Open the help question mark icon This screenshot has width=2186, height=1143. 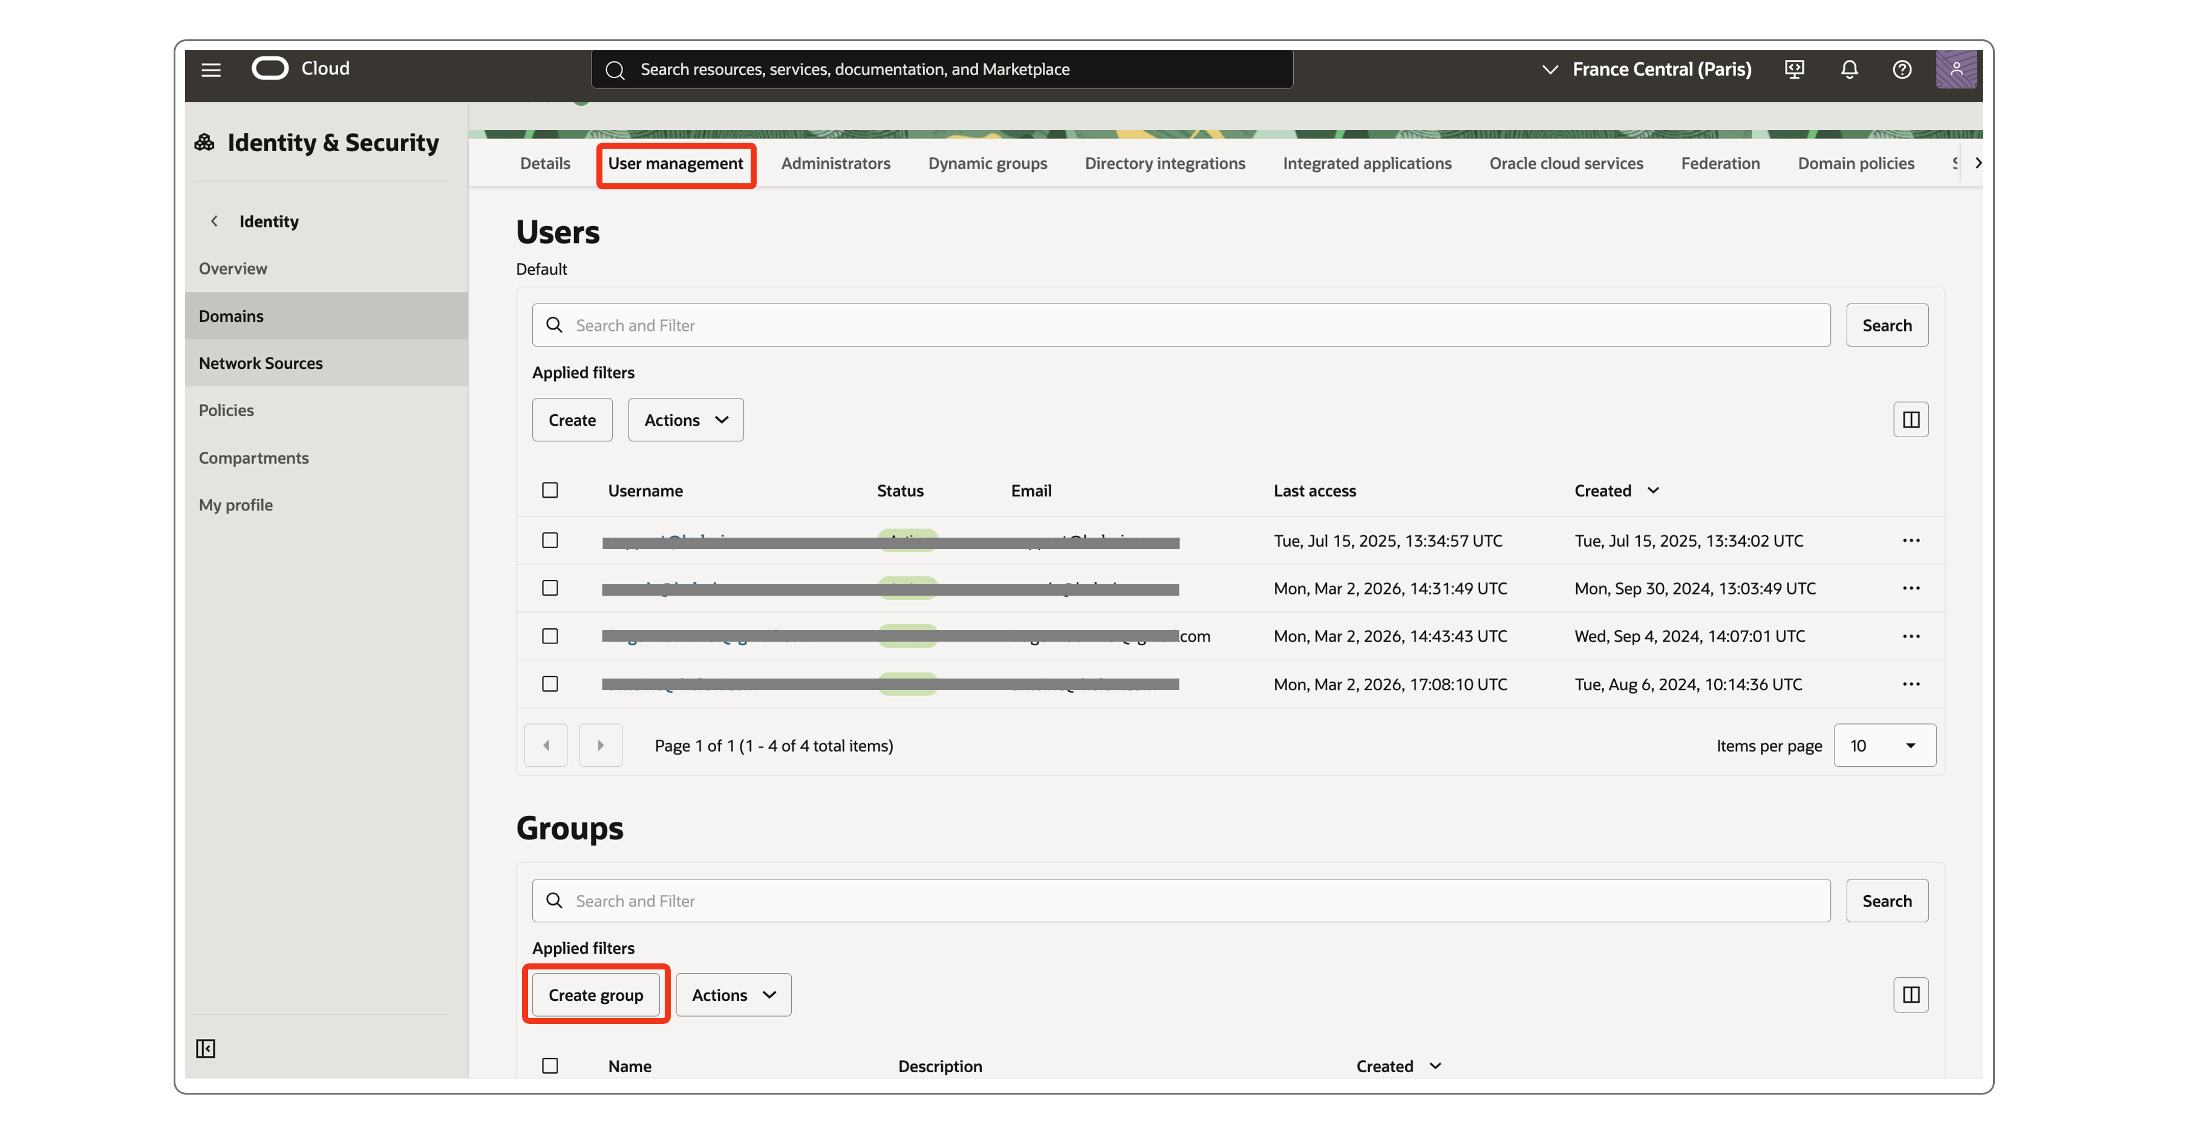tap(1902, 70)
